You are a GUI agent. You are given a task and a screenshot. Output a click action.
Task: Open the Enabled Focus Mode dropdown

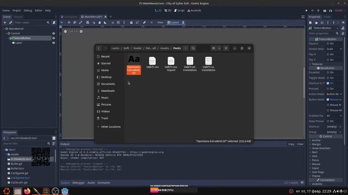(334, 116)
